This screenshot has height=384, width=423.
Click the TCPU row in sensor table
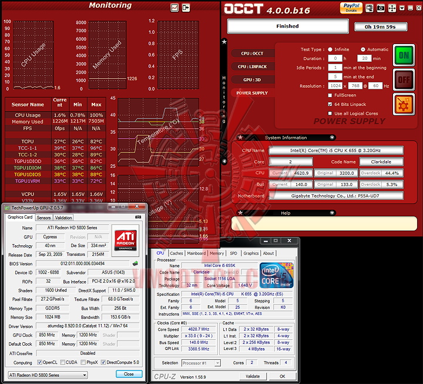(55, 142)
